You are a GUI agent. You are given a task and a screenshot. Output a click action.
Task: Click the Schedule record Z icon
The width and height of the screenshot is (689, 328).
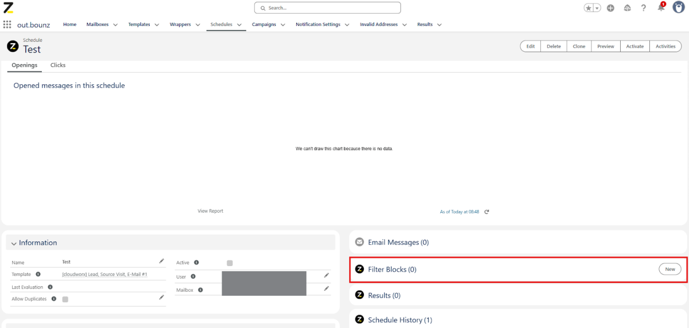[13, 46]
